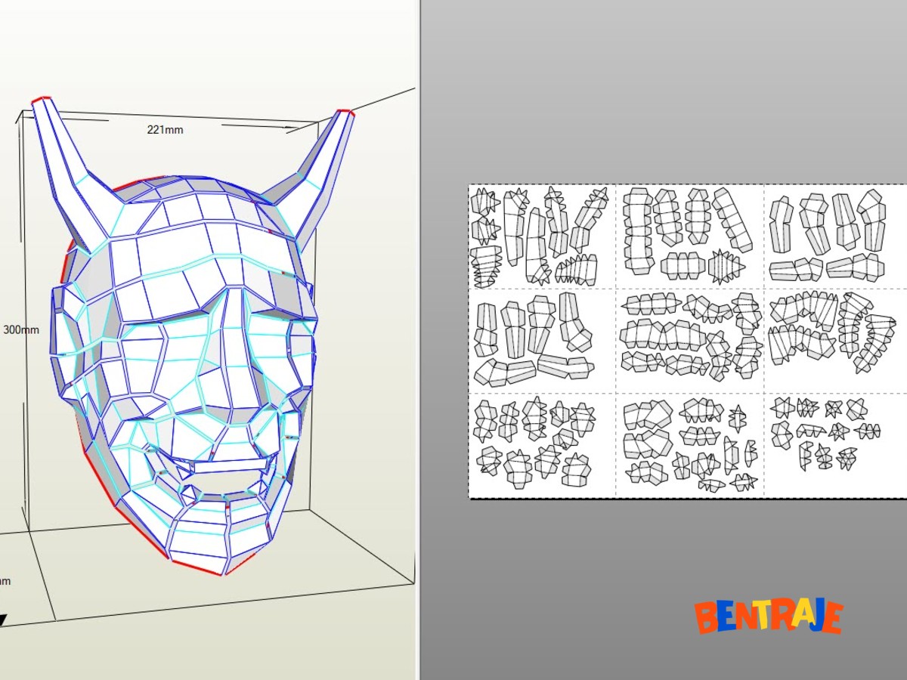Select the top-left pattern page in 2D view

[542, 236]
